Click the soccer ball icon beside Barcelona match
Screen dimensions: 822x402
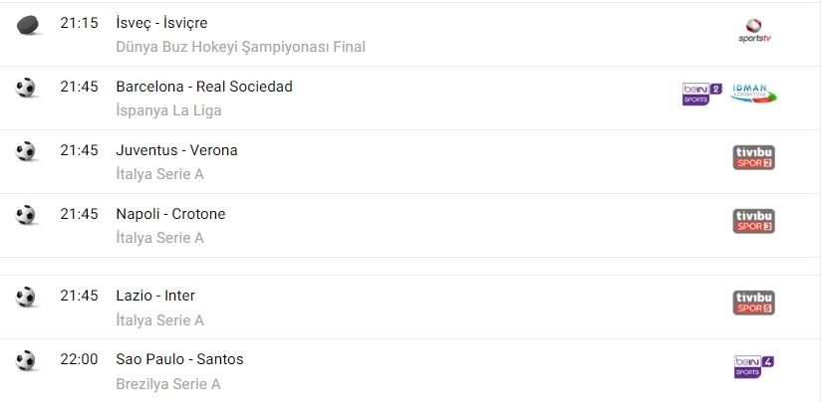[26, 88]
